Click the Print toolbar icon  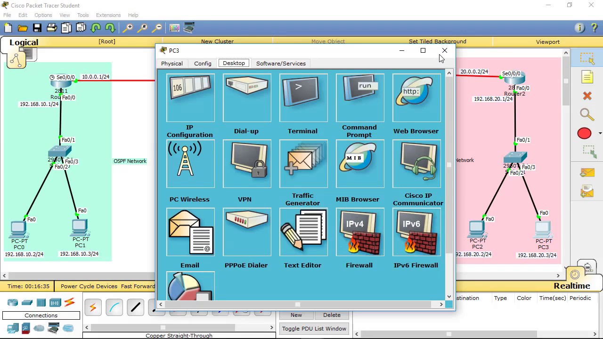[51, 28]
